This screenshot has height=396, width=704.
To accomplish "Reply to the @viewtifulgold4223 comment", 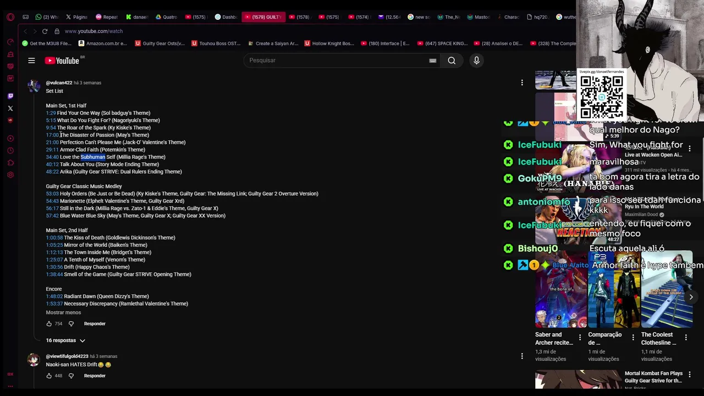I will pos(95,376).
